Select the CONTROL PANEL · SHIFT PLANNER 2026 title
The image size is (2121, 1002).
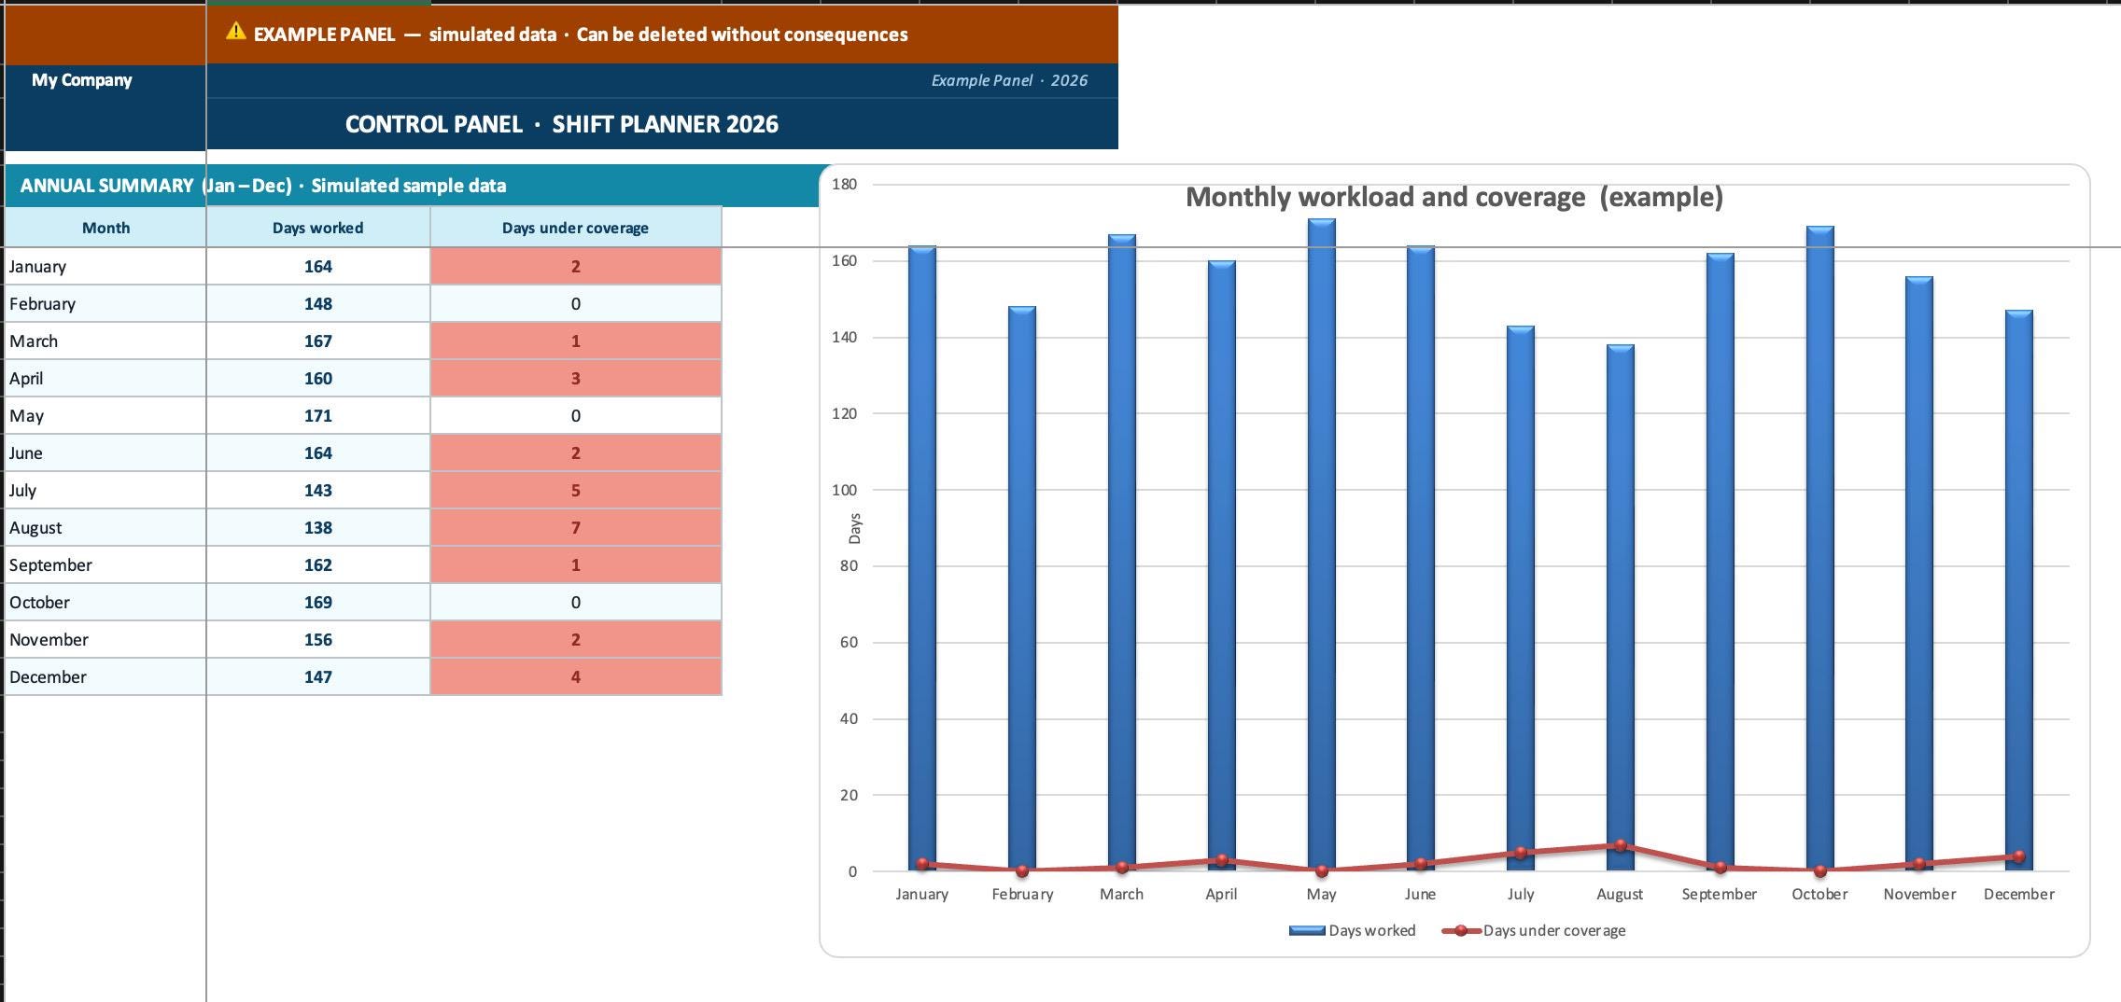pos(561,124)
